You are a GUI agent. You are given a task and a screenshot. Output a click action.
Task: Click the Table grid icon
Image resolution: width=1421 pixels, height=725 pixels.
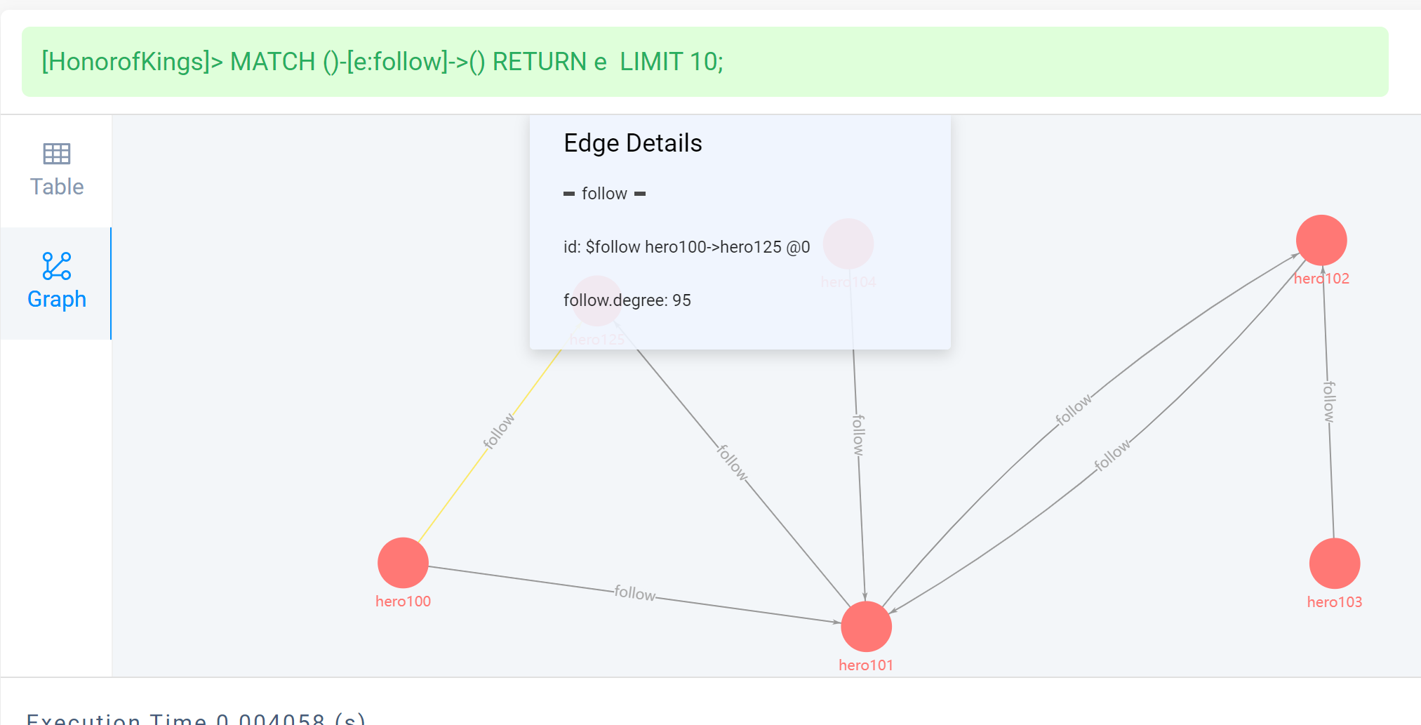[x=57, y=154]
